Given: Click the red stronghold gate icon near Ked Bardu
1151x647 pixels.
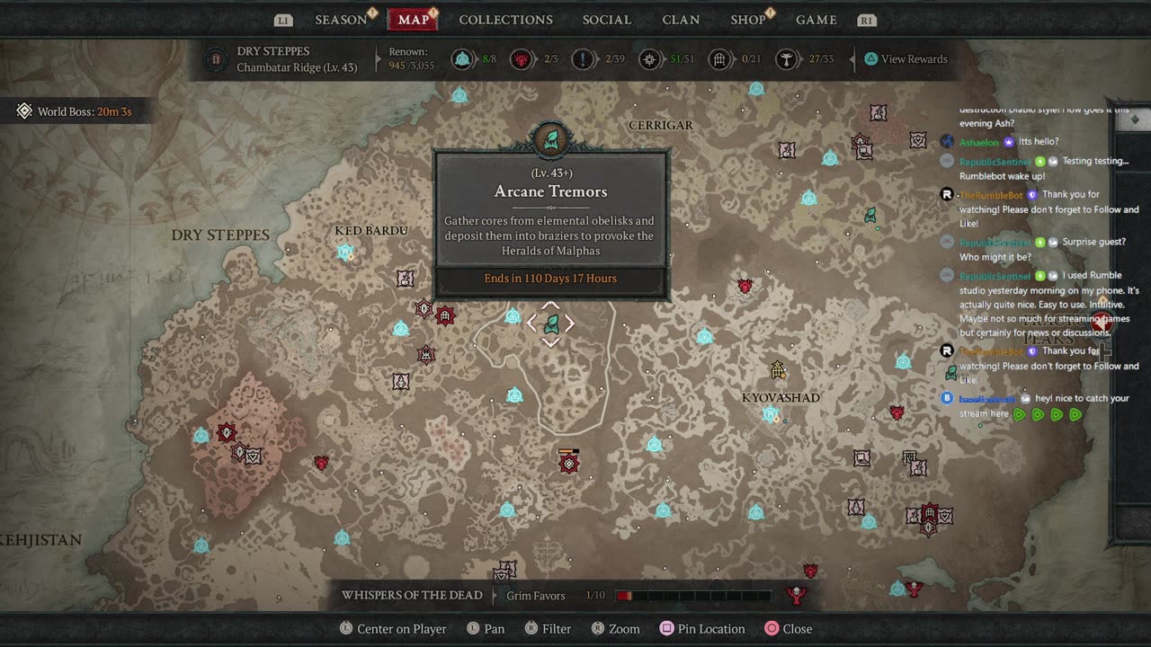Looking at the screenshot, I should click(x=444, y=315).
